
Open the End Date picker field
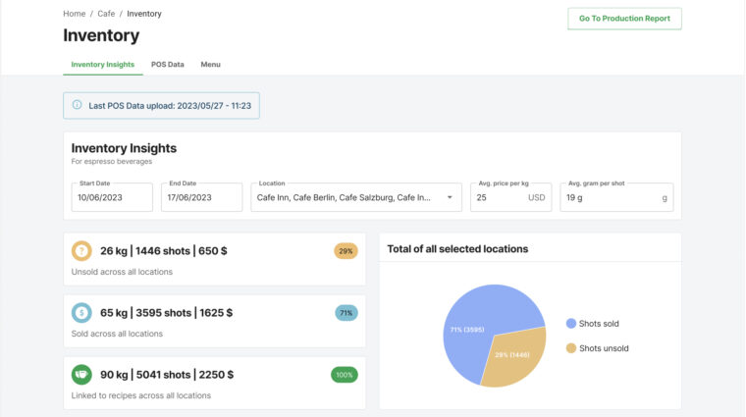point(201,197)
